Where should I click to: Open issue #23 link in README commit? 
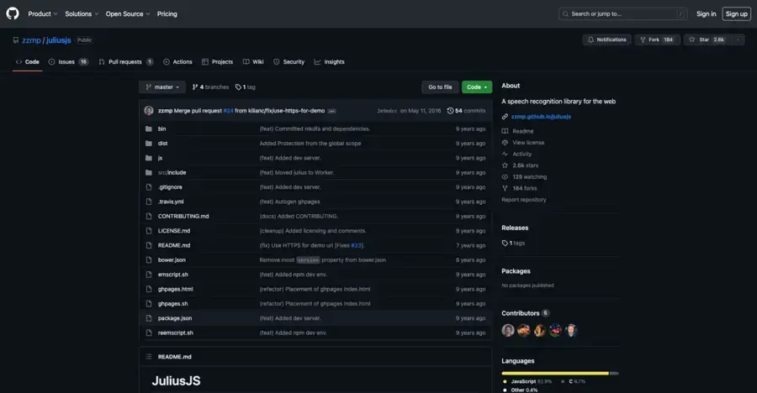[357, 245]
